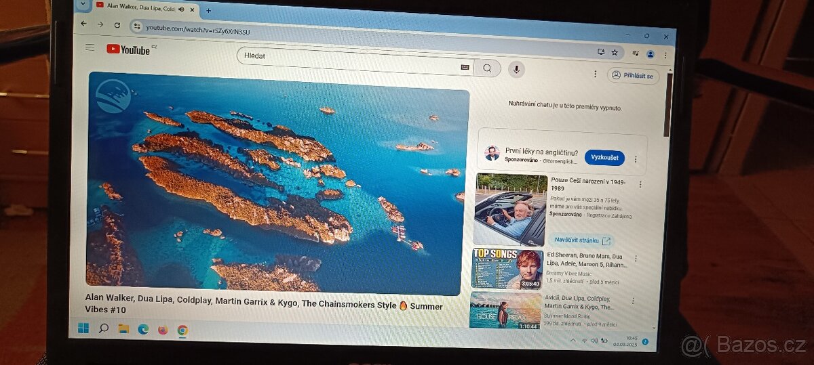Launch Firefox from the taskbar
The height and width of the screenshot is (365, 814).
point(163,330)
